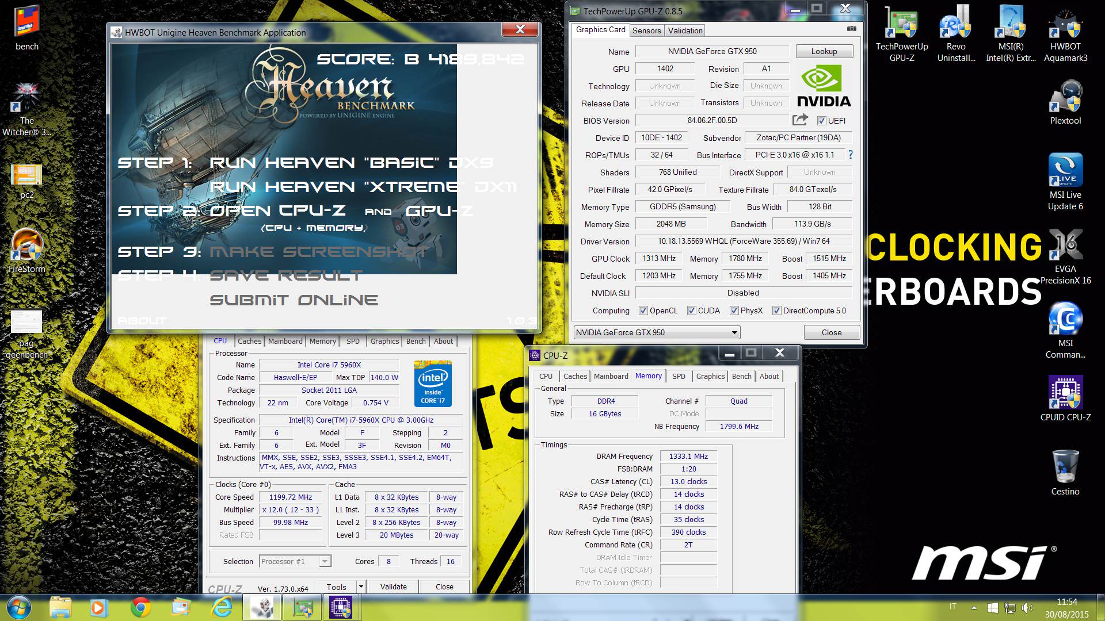Open the Graphics tab in front CPU-Z window
Screen dimensions: 1105x621
[x=710, y=376]
